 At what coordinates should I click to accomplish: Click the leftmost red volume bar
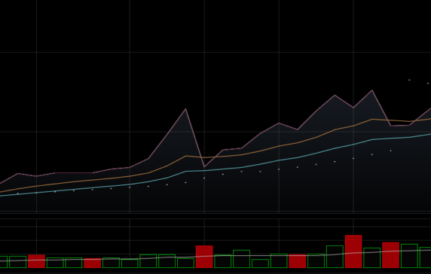36,261
